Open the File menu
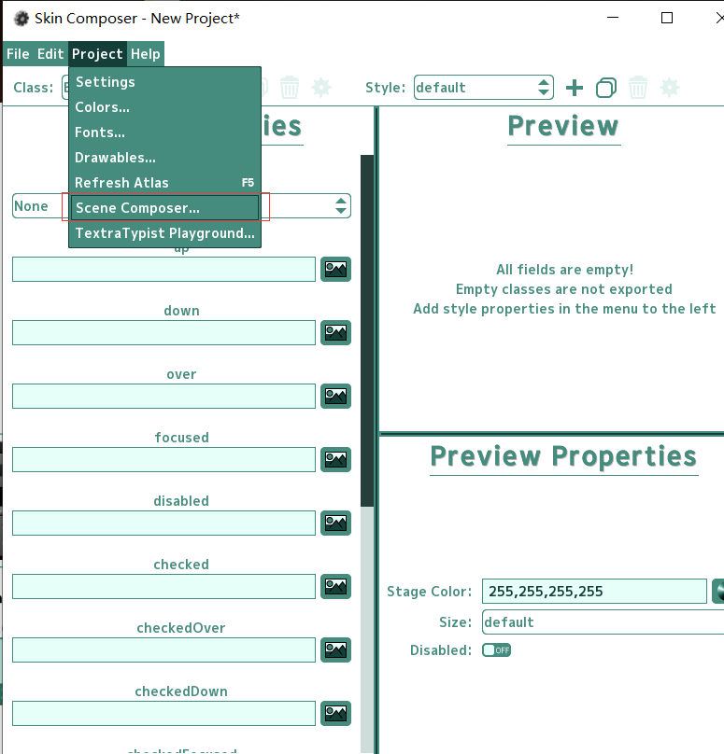The image size is (724, 754). 18,54
